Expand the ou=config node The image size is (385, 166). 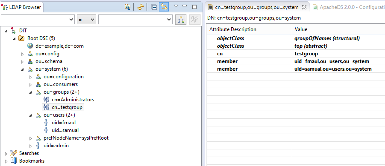(22, 54)
